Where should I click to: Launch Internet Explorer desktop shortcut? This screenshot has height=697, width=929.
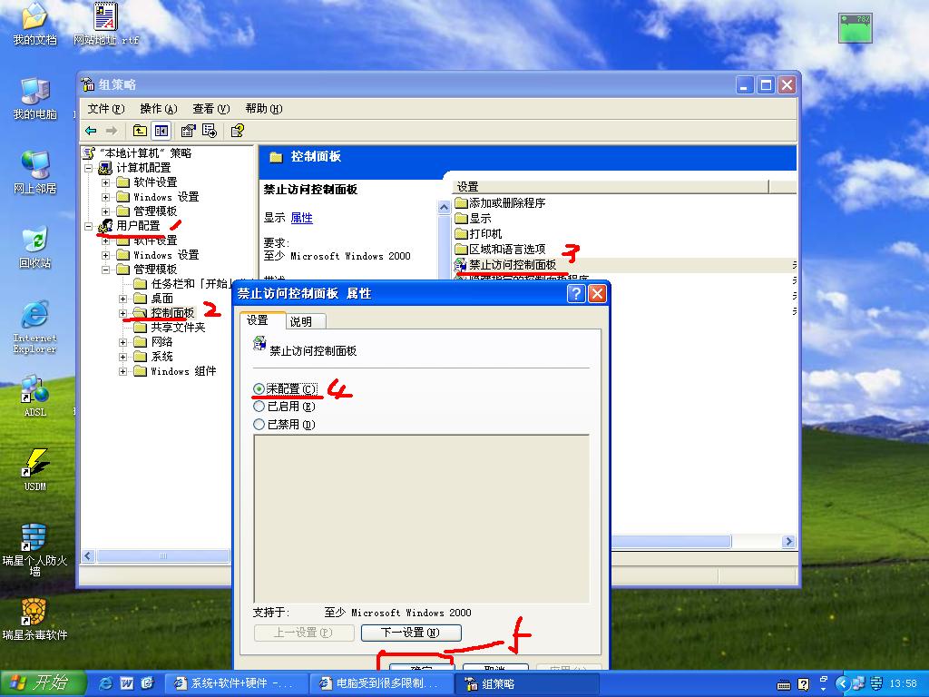(35, 328)
